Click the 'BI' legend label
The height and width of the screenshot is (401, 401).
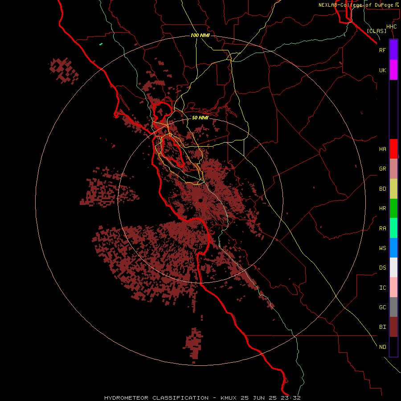pyautogui.click(x=382, y=327)
